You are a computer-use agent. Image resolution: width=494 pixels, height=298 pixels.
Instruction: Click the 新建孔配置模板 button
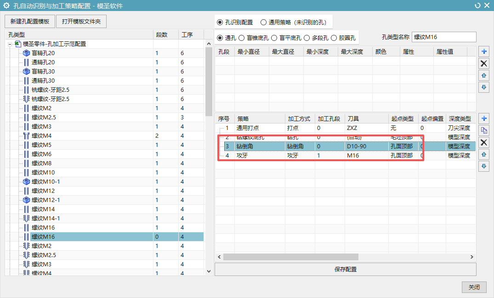pyautogui.click(x=29, y=22)
